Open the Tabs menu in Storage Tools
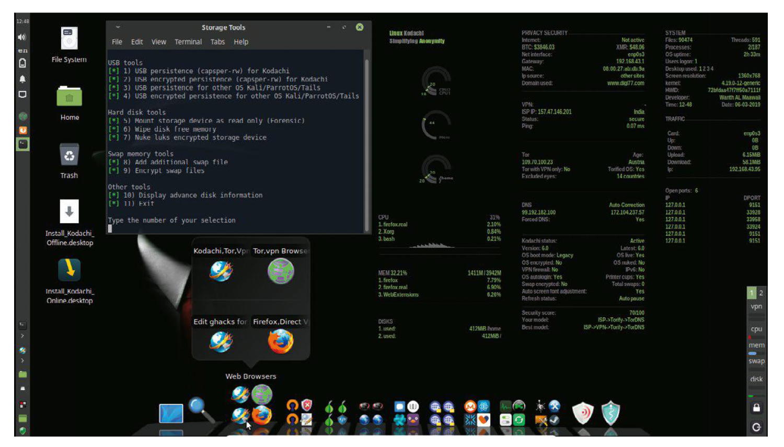Image resolution: width=784 pixels, height=447 pixels. [217, 42]
